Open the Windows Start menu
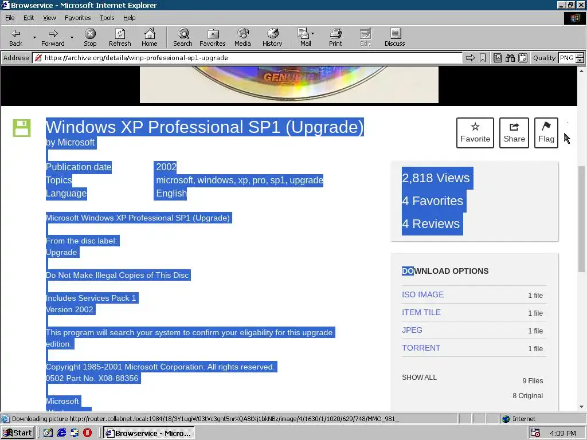Image resolution: width=587 pixels, height=440 pixels. click(18, 433)
